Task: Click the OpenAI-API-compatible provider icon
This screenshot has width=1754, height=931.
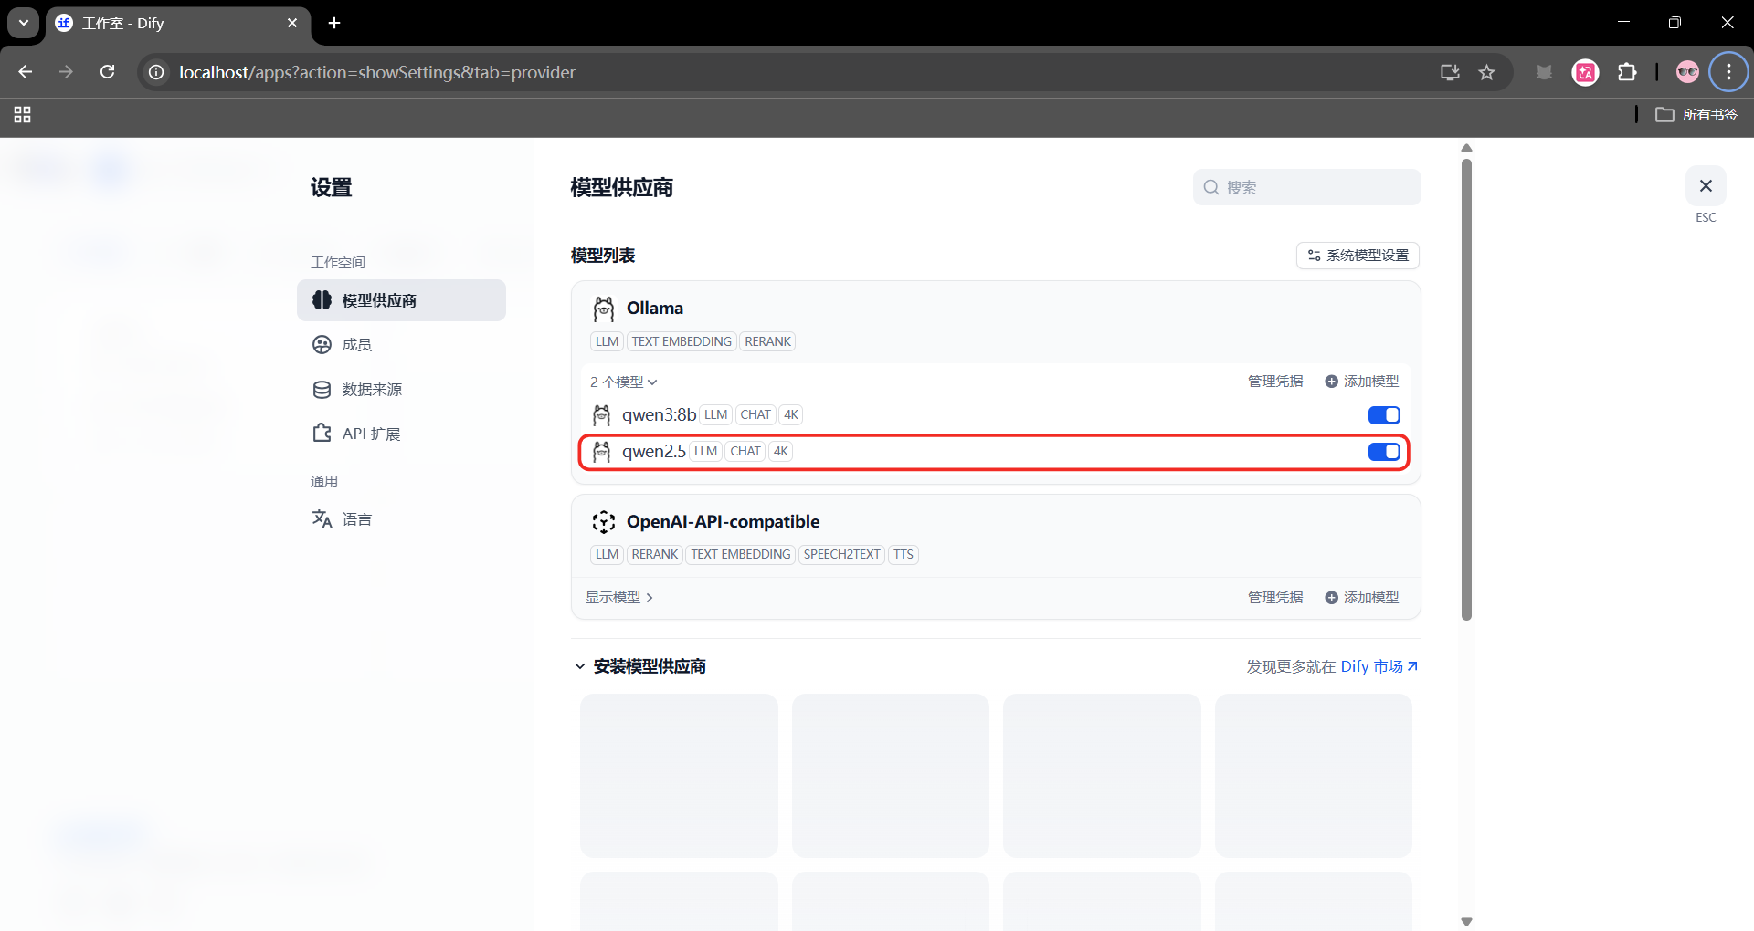Action: tap(603, 522)
